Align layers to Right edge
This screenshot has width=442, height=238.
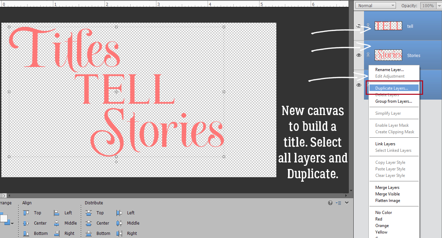64,234
